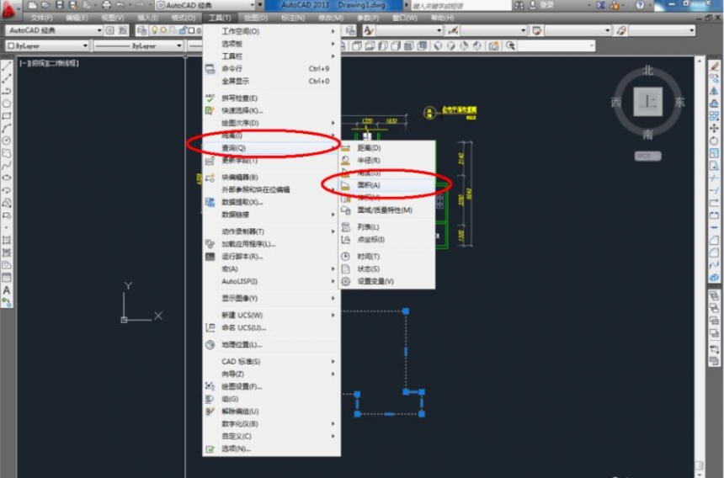Open the ByLayer linetype dropdown

click(x=139, y=45)
